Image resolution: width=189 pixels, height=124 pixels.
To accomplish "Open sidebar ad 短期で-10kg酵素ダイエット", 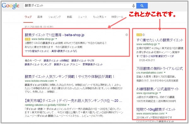I will pyautogui.click(x=156, y=109).
